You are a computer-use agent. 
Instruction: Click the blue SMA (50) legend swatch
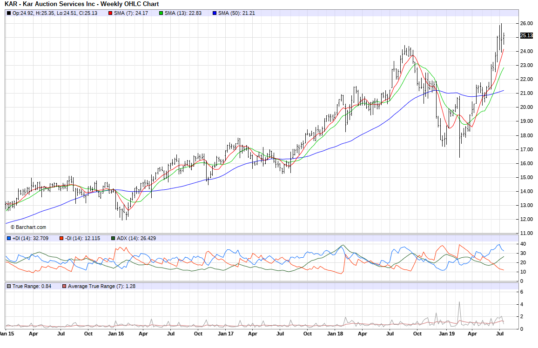pos(215,13)
